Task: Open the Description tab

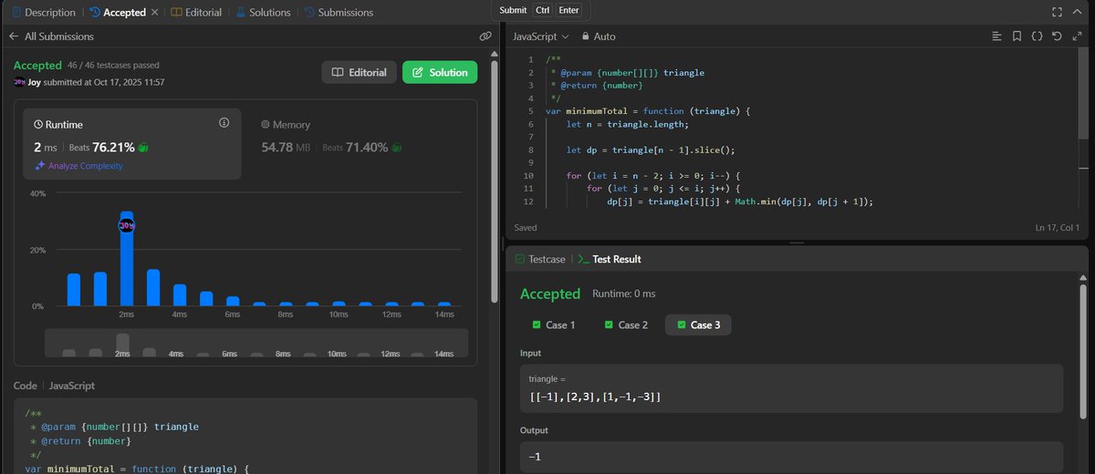Action: point(44,13)
